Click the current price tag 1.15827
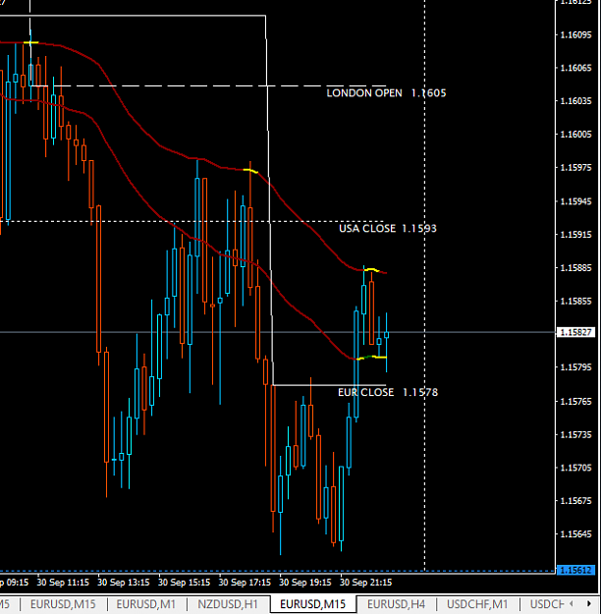Image resolution: width=601 pixels, height=614 pixels. (x=575, y=332)
